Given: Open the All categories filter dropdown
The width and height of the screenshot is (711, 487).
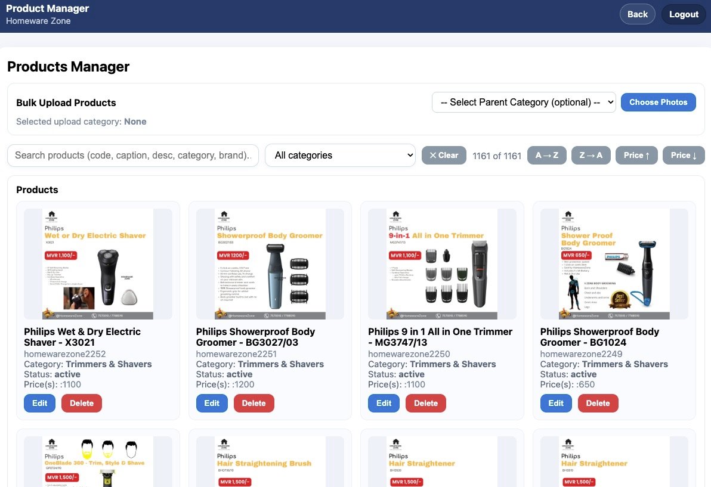Looking at the screenshot, I should 340,155.
